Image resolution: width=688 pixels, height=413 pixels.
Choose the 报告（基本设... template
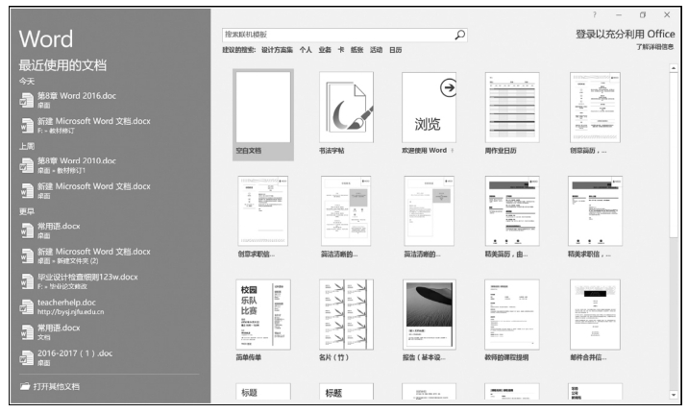pos(430,321)
